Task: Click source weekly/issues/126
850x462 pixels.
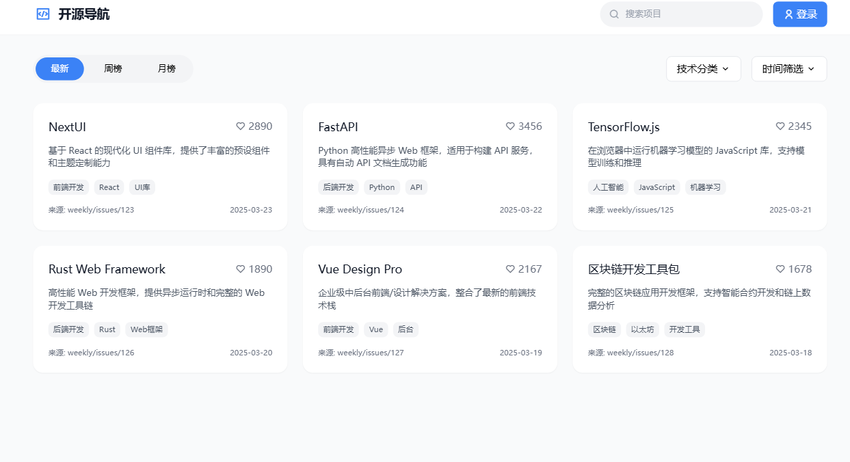Action: click(x=91, y=353)
